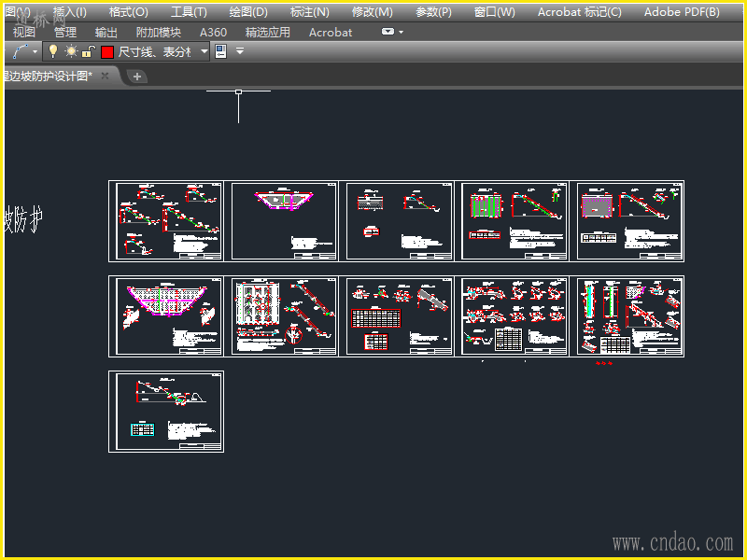Click the new drawing tab plus button
The height and width of the screenshot is (560, 747).
pos(137,77)
